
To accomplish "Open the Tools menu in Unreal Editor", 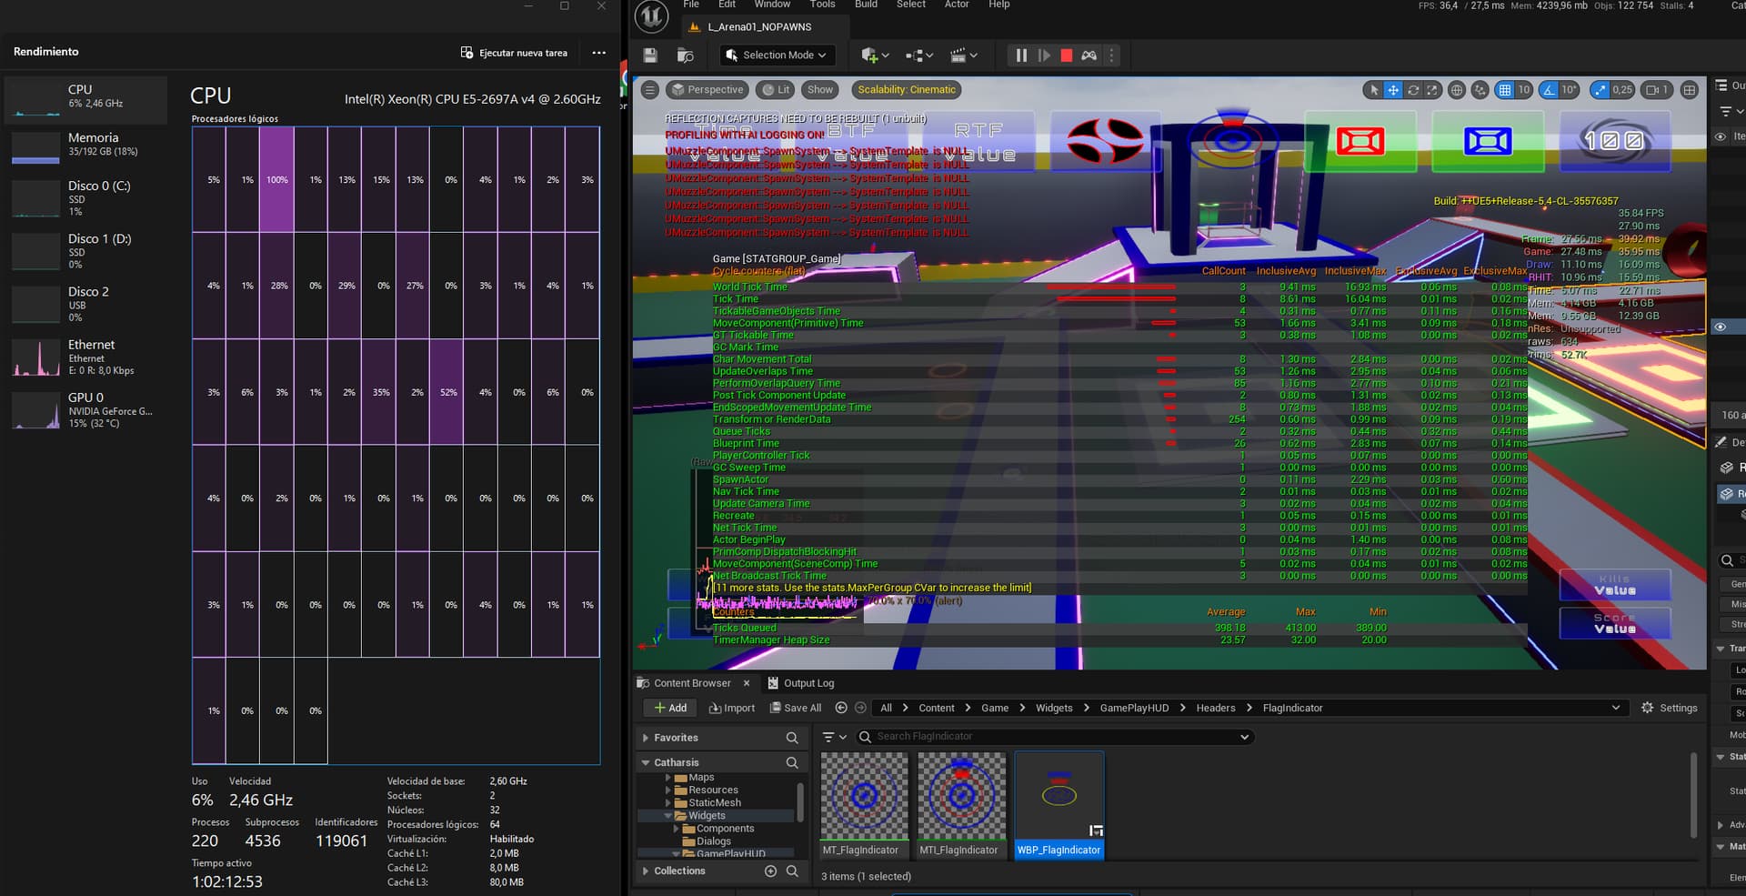I will point(822,5).
